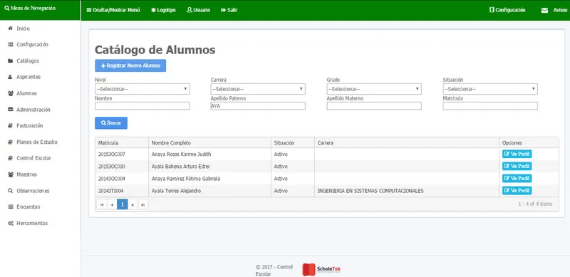View profile of Anaya Ramírez Fátima Gabriela
Viewport: 570px width, 277px height.
517,179
